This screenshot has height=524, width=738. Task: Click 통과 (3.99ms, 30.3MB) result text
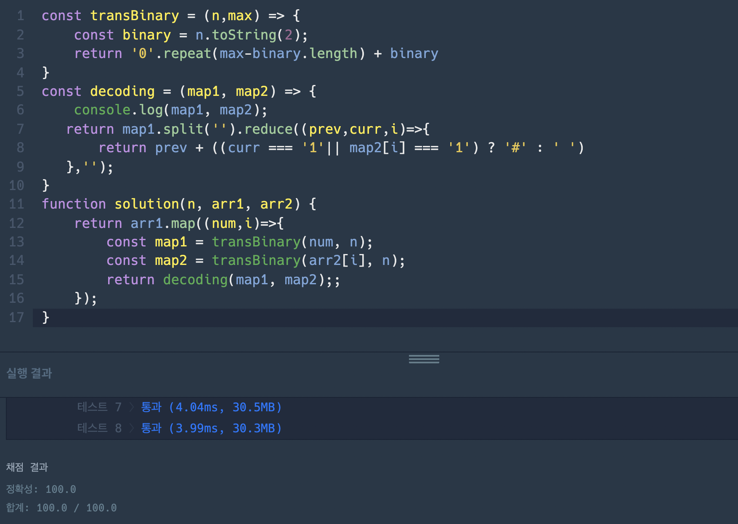(x=211, y=428)
